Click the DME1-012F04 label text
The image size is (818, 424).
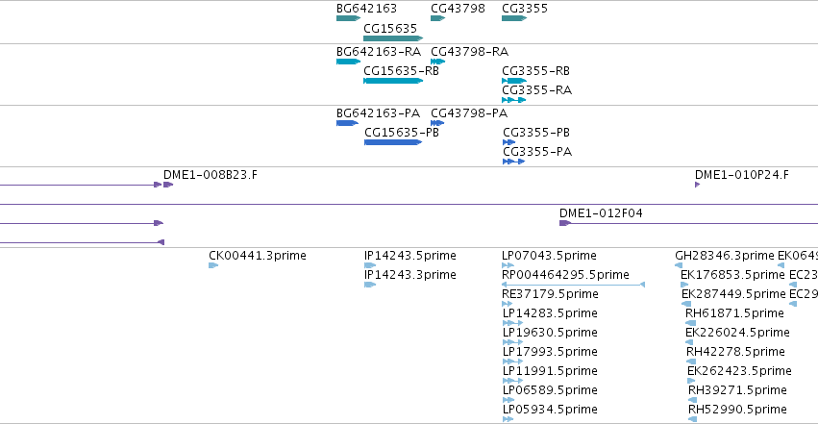(x=601, y=212)
